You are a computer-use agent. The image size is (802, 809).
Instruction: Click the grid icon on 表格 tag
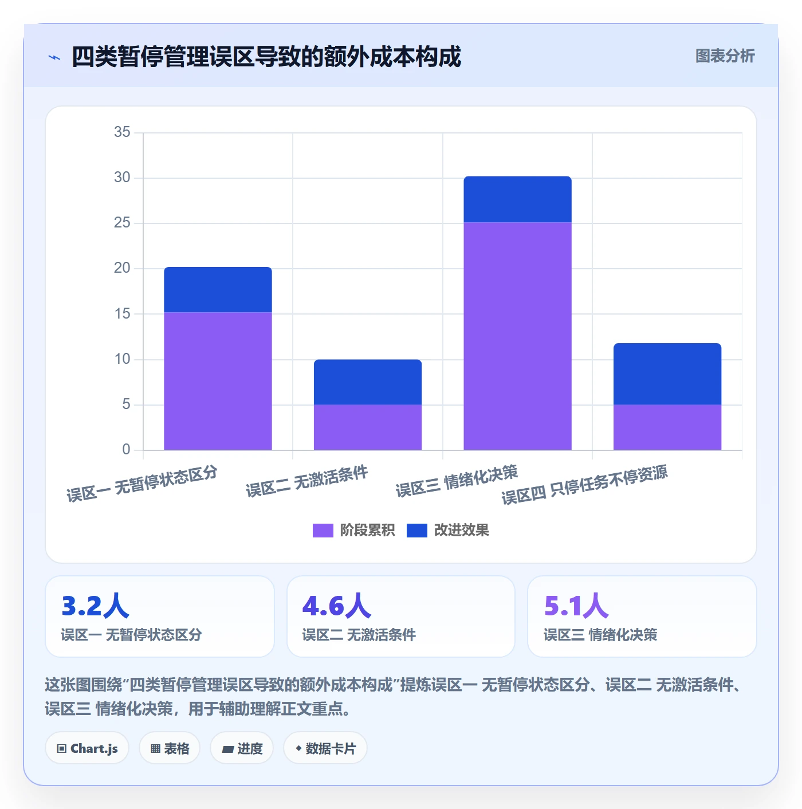click(x=155, y=748)
